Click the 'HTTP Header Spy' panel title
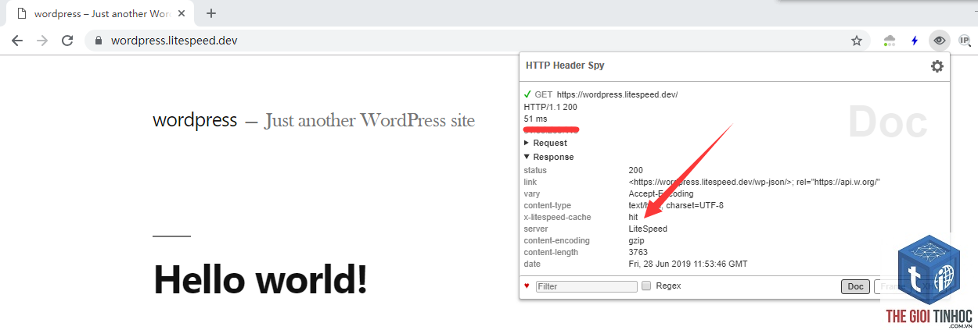 click(565, 66)
